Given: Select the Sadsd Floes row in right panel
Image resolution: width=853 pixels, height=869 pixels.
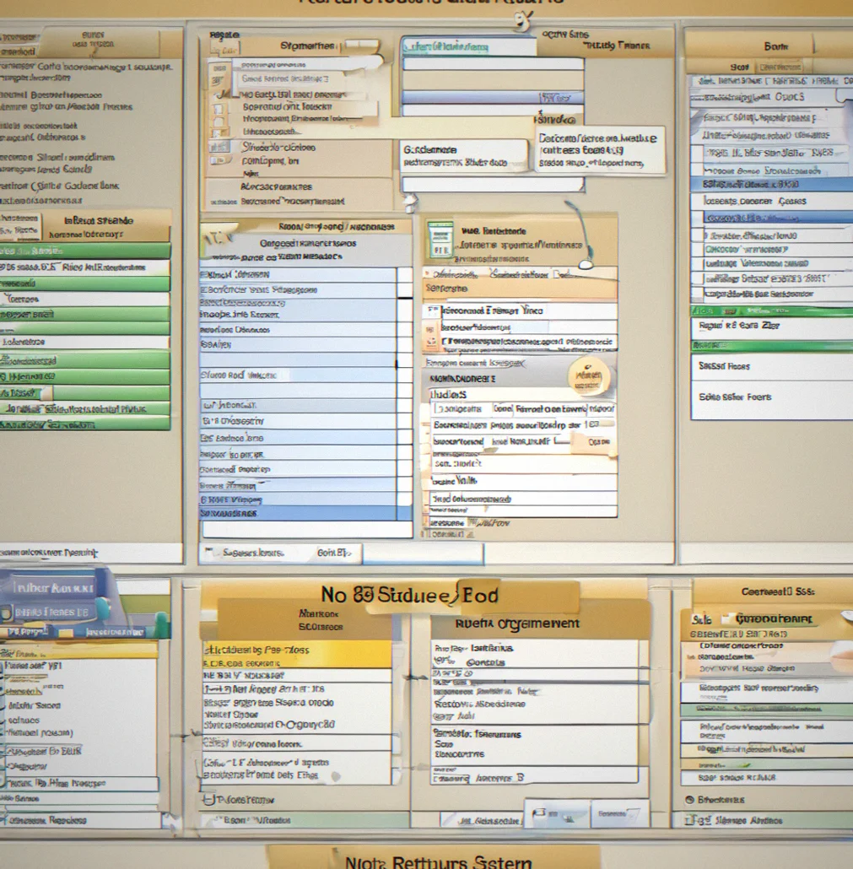Looking at the screenshot, I should [x=771, y=366].
